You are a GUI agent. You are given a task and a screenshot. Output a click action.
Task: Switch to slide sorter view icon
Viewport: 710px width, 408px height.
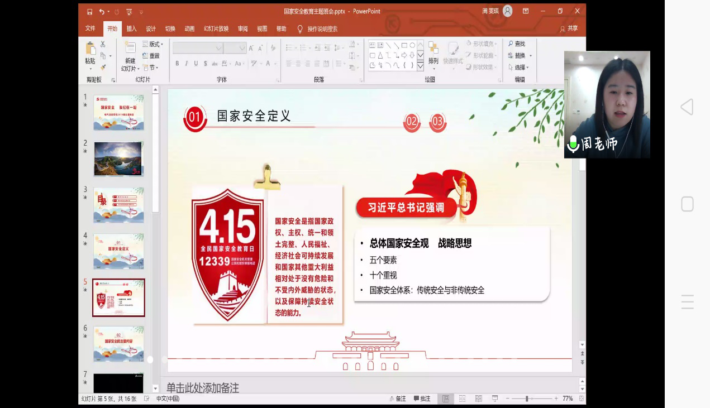(x=462, y=399)
